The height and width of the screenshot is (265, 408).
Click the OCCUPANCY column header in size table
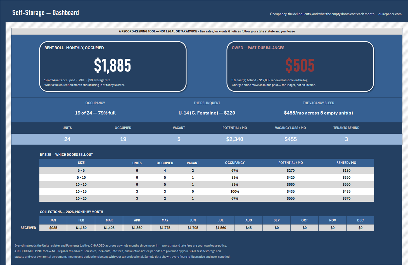point(235,163)
